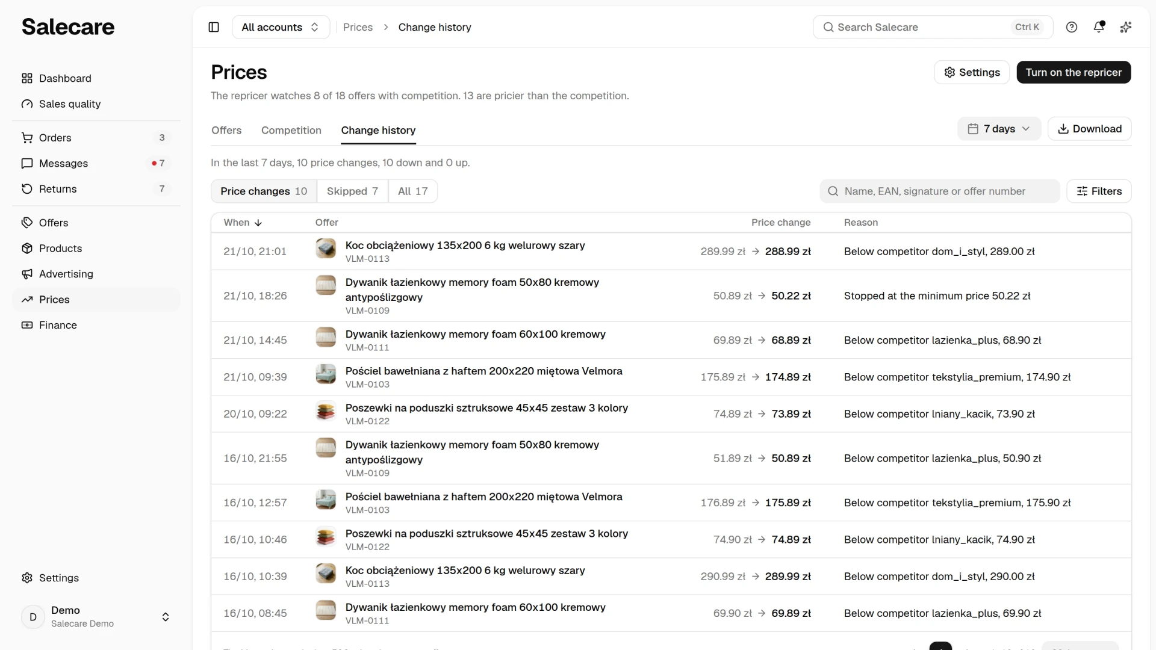
Task: Click Prices breadcrumb link
Action: (358, 27)
